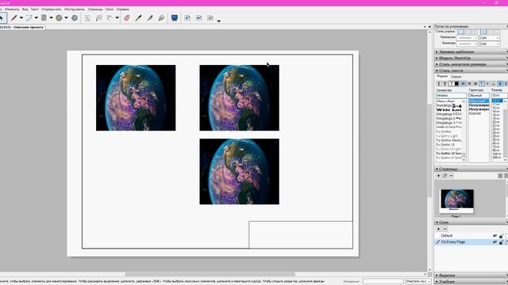Collapse the Layers panel

pyautogui.click(x=471, y=222)
